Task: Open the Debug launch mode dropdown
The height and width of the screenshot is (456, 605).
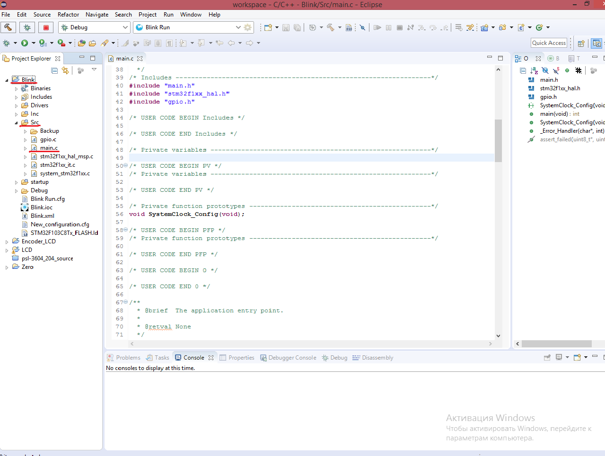Action: coord(125,27)
